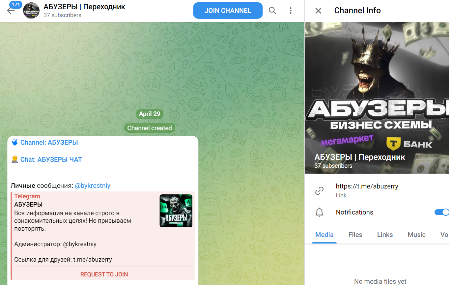Close the Channel Info panel
Screen dimensions: 449x285
(318, 11)
